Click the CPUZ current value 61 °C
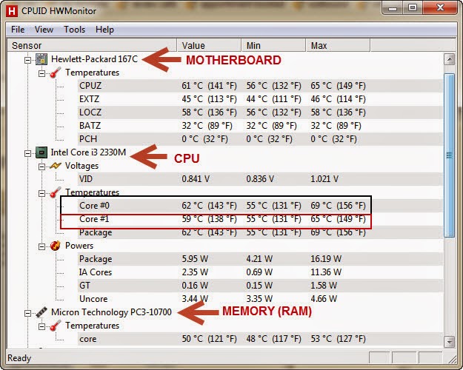Viewport: 463px width, 370px height. coord(210,86)
